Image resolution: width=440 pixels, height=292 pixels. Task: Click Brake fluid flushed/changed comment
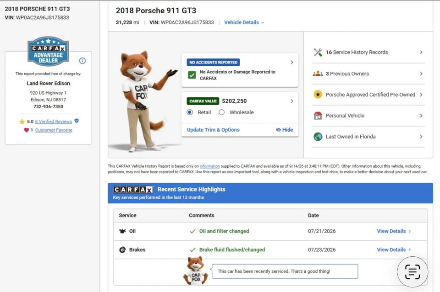click(x=232, y=250)
